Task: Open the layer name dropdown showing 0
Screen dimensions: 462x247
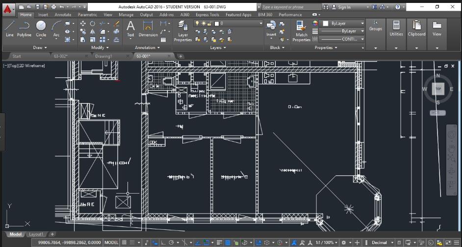Action: [x=228, y=23]
